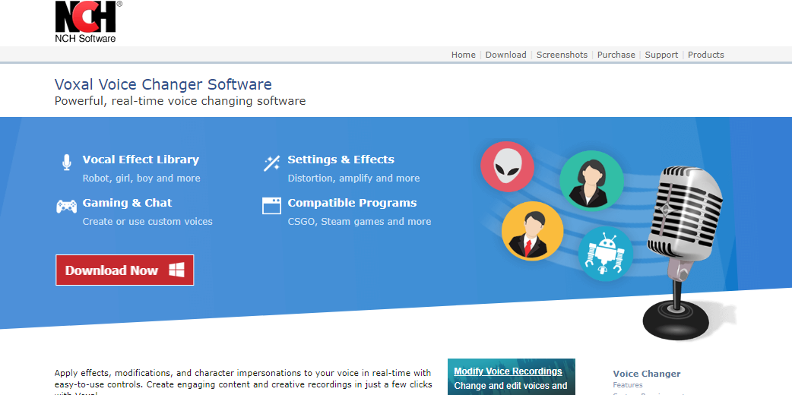Click 'Create or use custom voices' text
The width and height of the screenshot is (792, 395).
(x=147, y=222)
